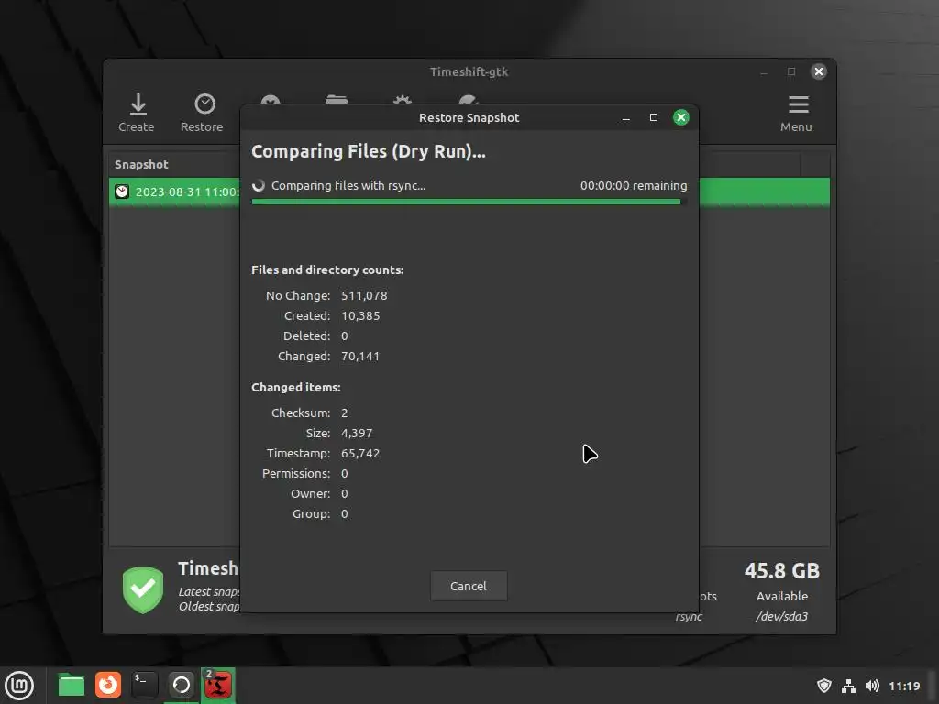Minimize the Timeshift-gtk main window
This screenshot has height=704, width=939.
coord(764,72)
